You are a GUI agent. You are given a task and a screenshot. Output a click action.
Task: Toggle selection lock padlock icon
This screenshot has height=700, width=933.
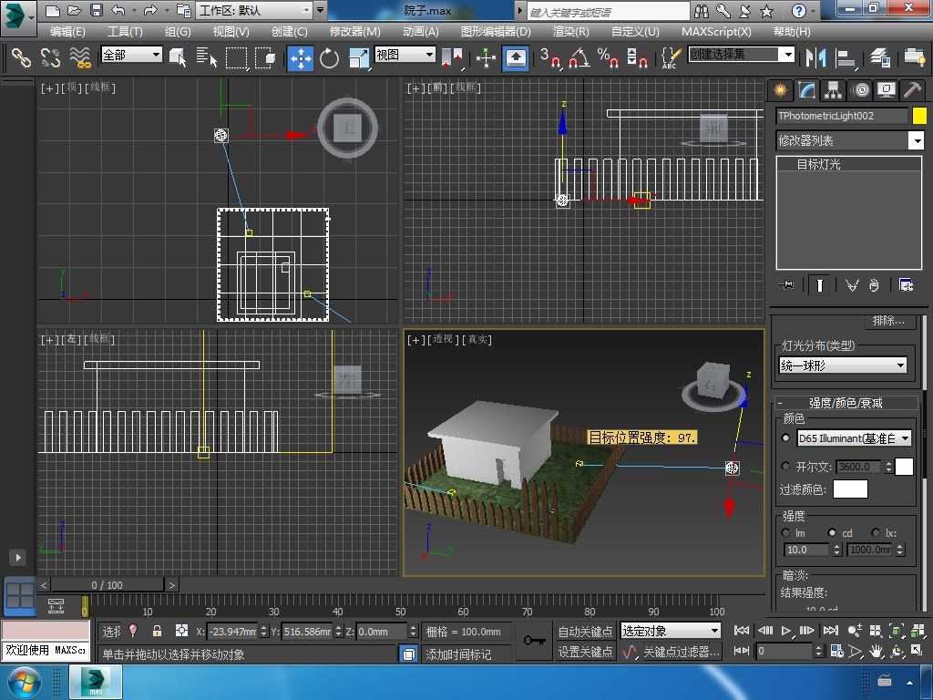pos(157,631)
